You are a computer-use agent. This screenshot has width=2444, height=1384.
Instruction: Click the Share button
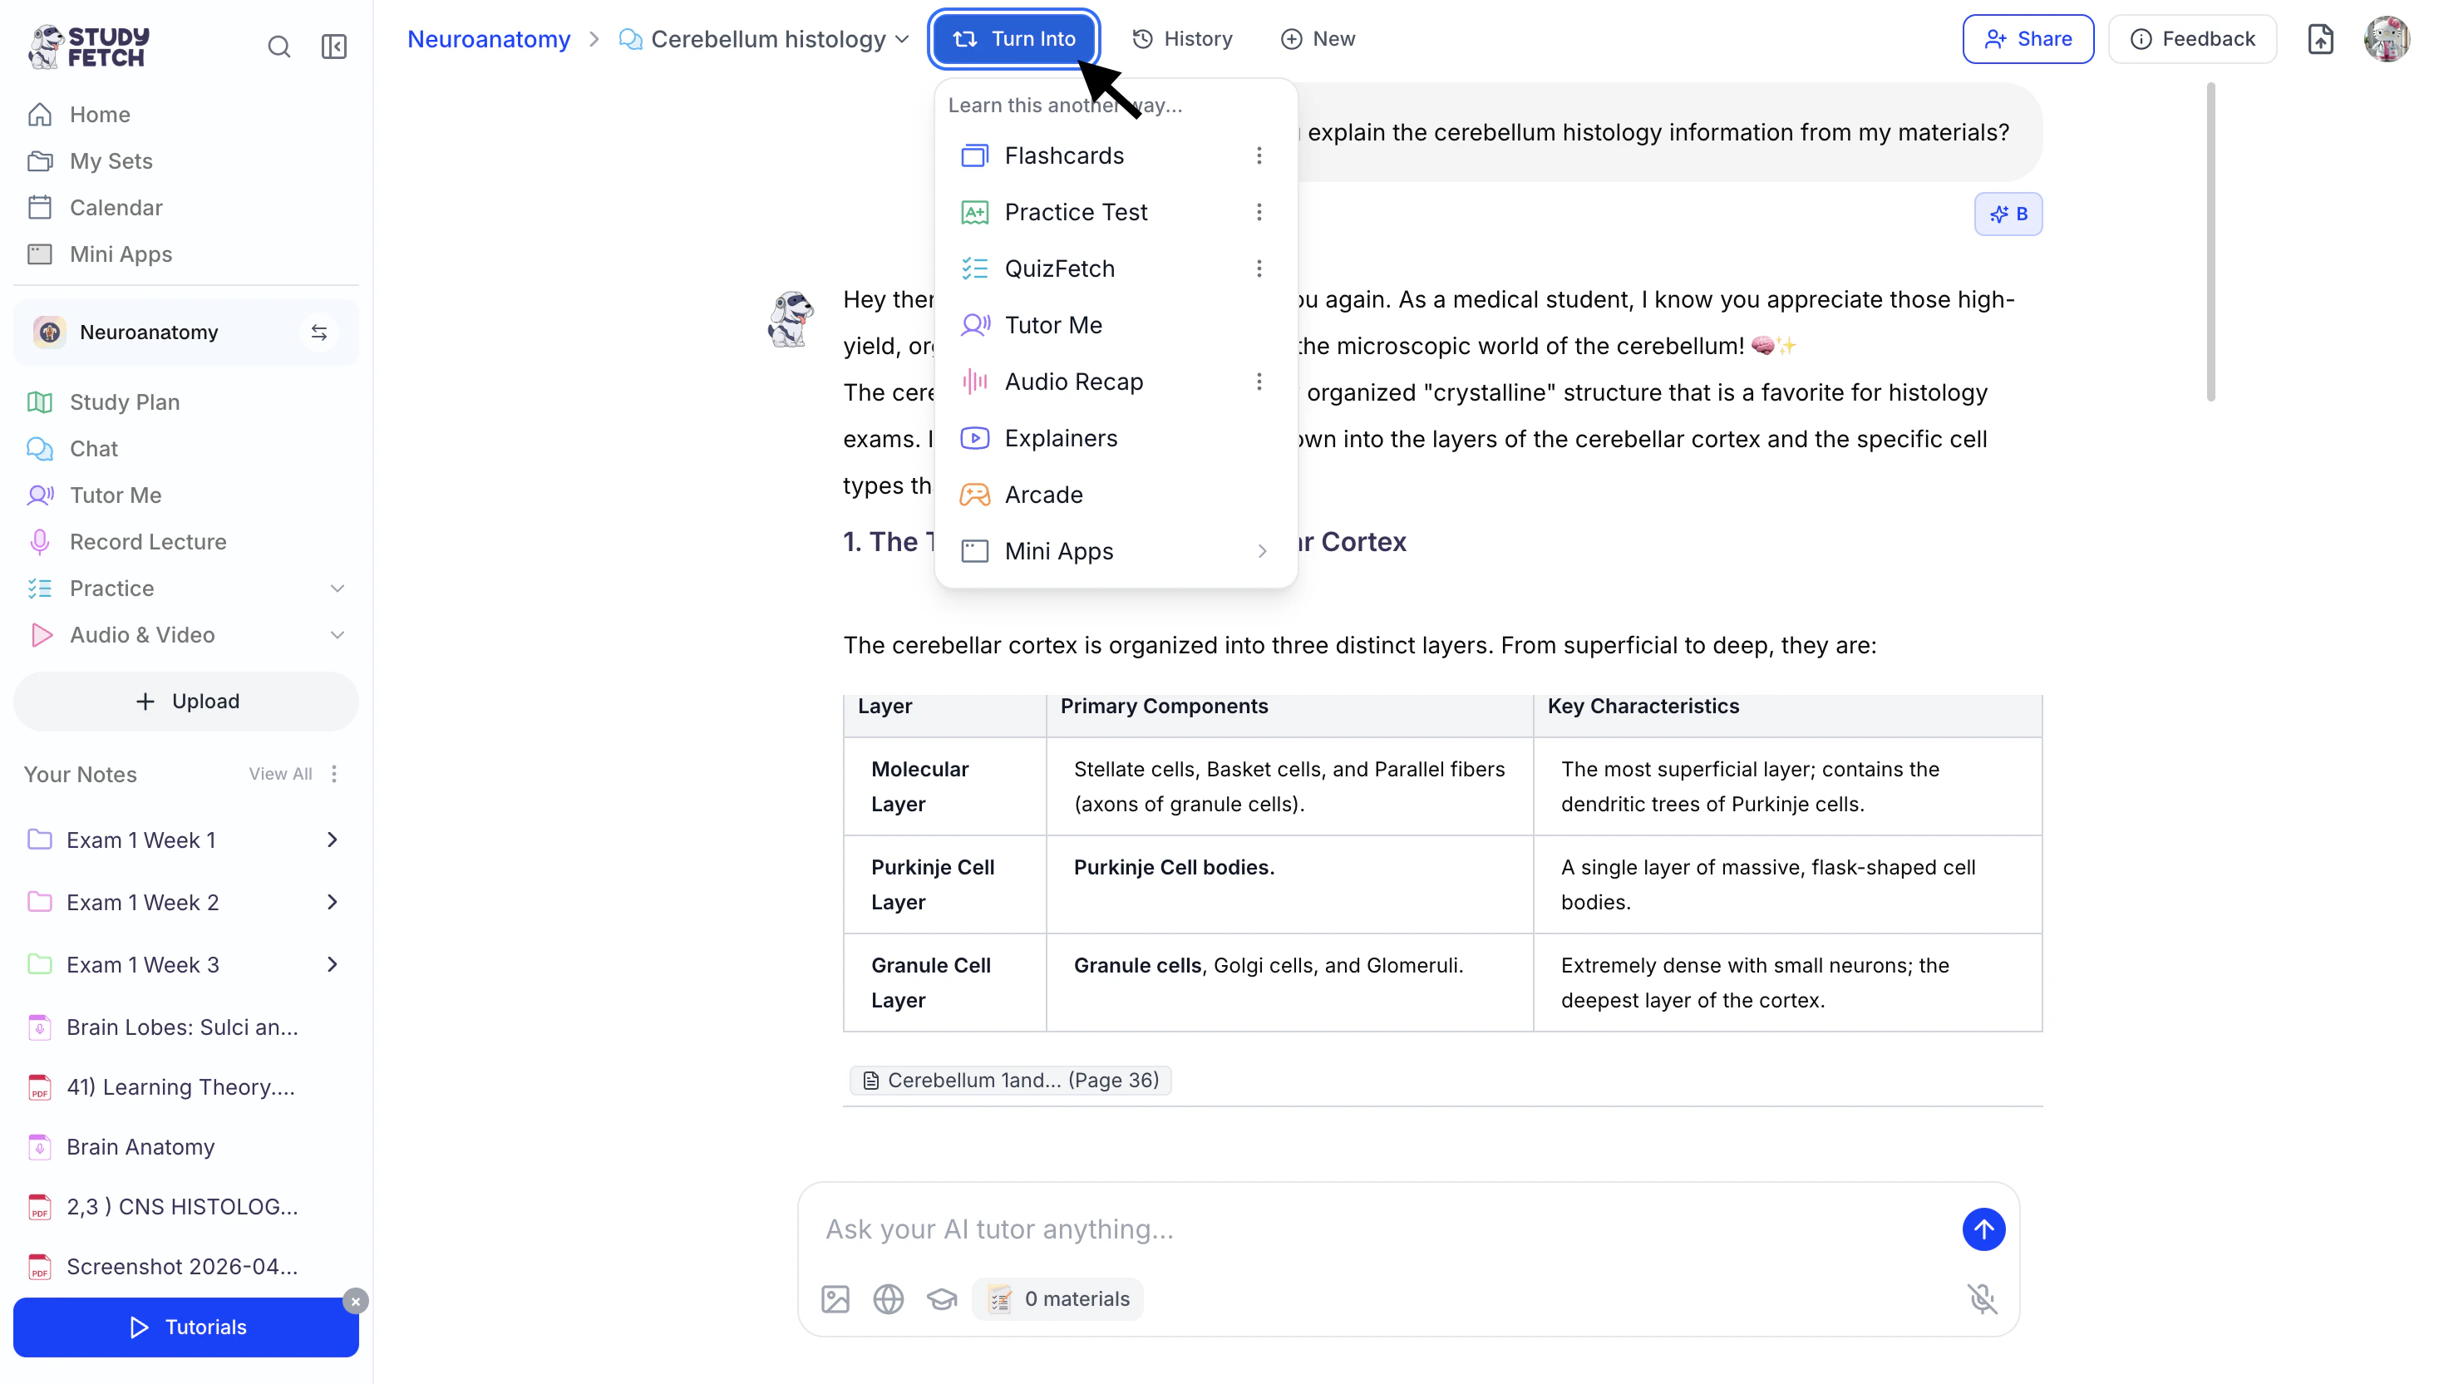pos(2028,39)
